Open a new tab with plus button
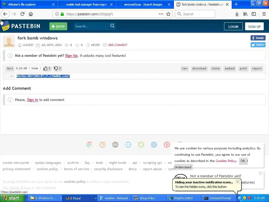The height and width of the screenshot is (202, 269). tap(236, 4)
